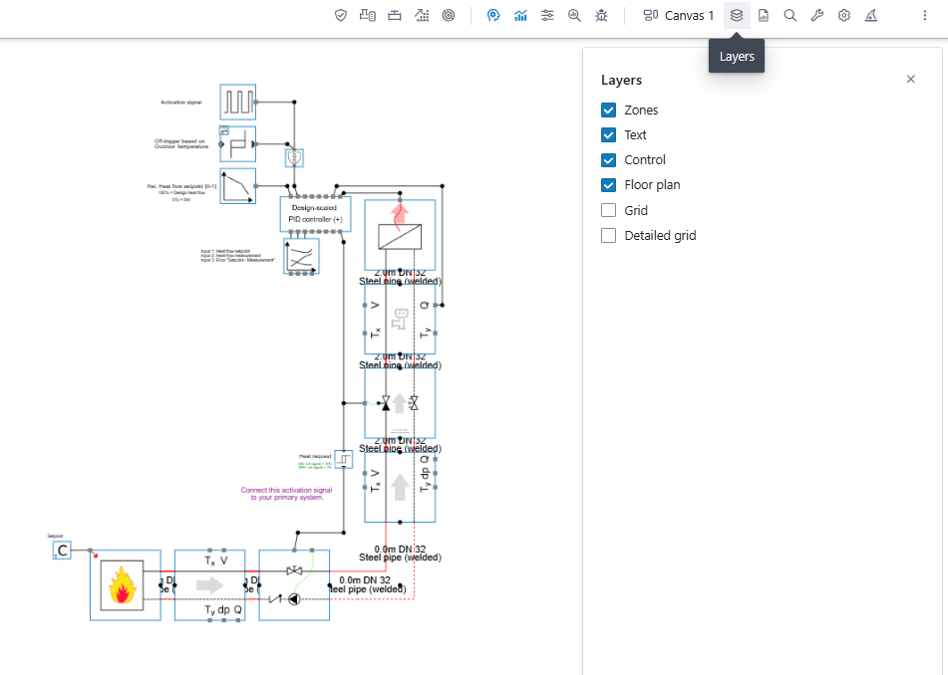Click the wrench tools icon
Screen dimensions: 948x675
[x=817, y=15]
